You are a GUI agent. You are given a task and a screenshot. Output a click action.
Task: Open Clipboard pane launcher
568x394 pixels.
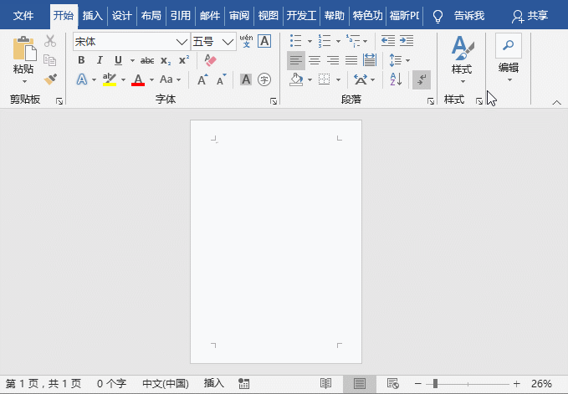[59, 101]
